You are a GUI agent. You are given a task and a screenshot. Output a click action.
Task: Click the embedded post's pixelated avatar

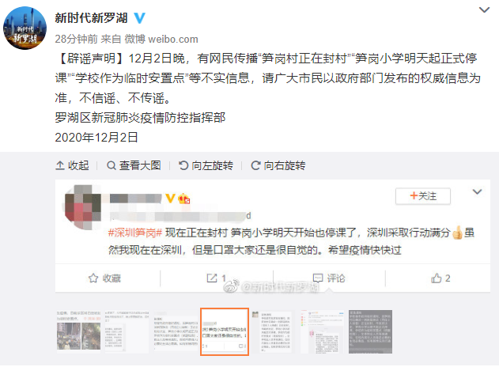coord(83,207)
